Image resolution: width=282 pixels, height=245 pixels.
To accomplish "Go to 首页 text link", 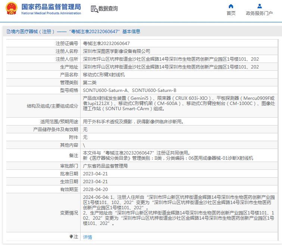I will click(231, 13).
